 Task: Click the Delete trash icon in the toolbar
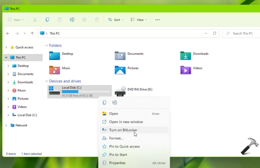coord(97,20)
